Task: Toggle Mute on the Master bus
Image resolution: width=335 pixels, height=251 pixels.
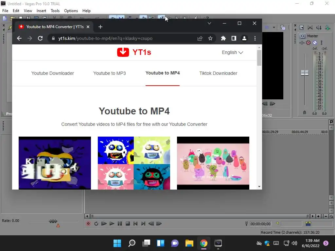Action: pos(315,43)
